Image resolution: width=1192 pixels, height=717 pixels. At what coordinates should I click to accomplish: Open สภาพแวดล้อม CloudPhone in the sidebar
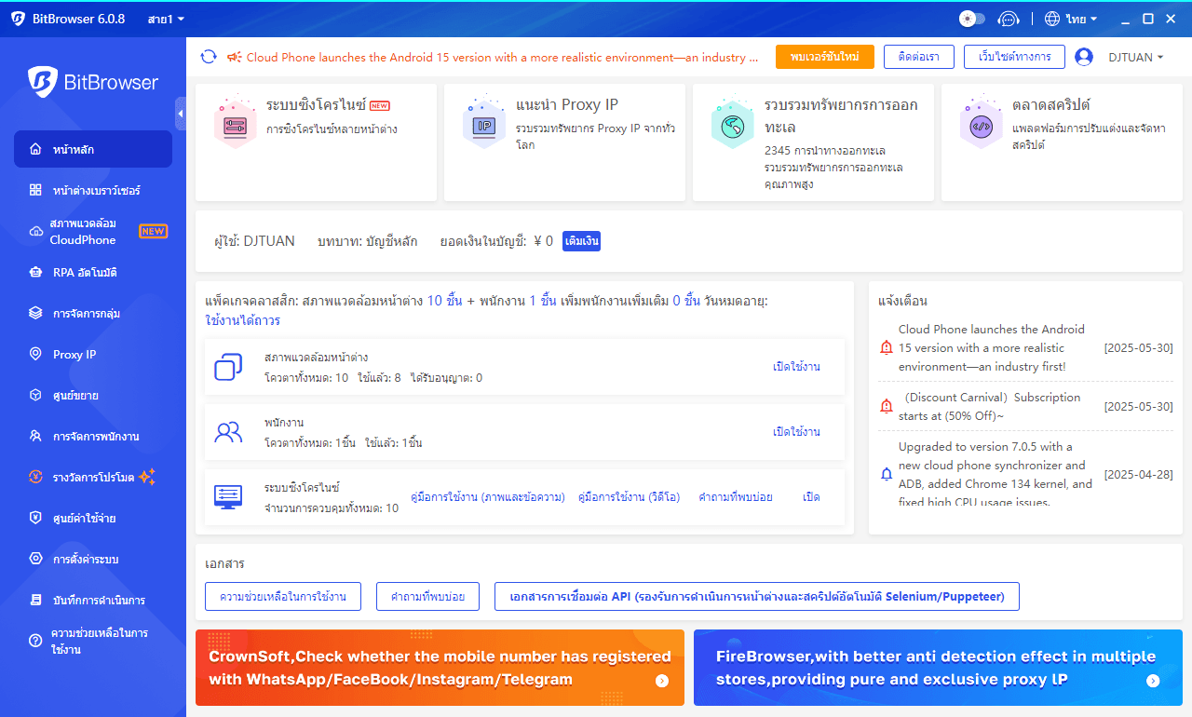[93, 231]
